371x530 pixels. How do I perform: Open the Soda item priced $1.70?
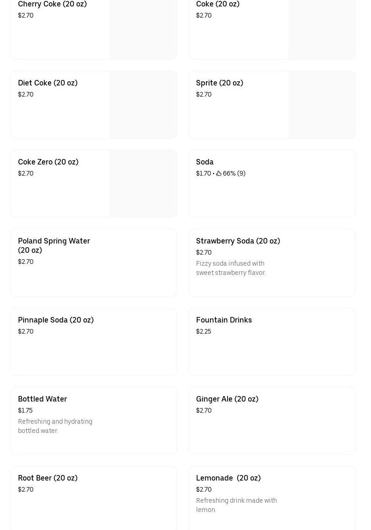205,162
